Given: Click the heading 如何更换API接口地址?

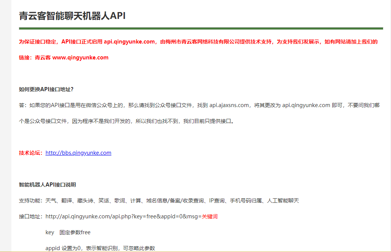Looking at the screenshot, I should tap(46, 89).
